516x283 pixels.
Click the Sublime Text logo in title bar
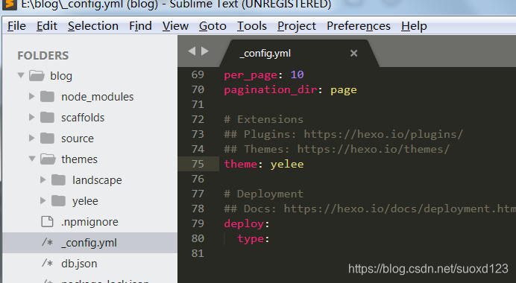coord(9,4)
